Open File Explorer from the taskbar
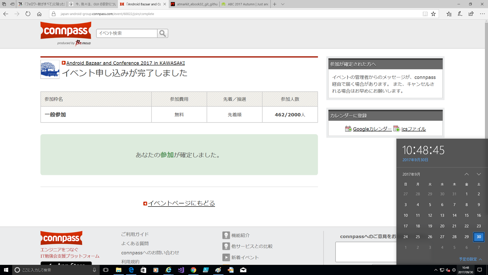This screenshot has height=275, width=488. click(119, 270)
